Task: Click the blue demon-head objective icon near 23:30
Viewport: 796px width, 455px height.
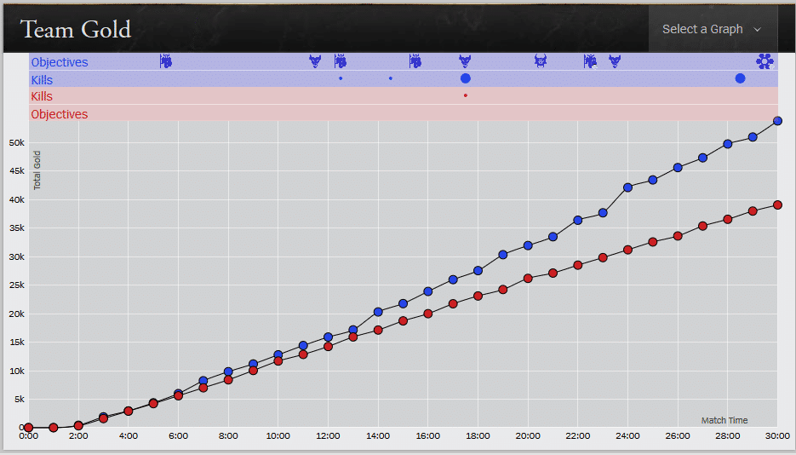Action: point(615,61)
